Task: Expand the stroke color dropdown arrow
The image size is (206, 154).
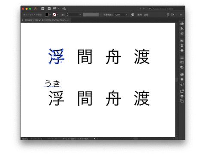Action: click(x=58, y=15)
